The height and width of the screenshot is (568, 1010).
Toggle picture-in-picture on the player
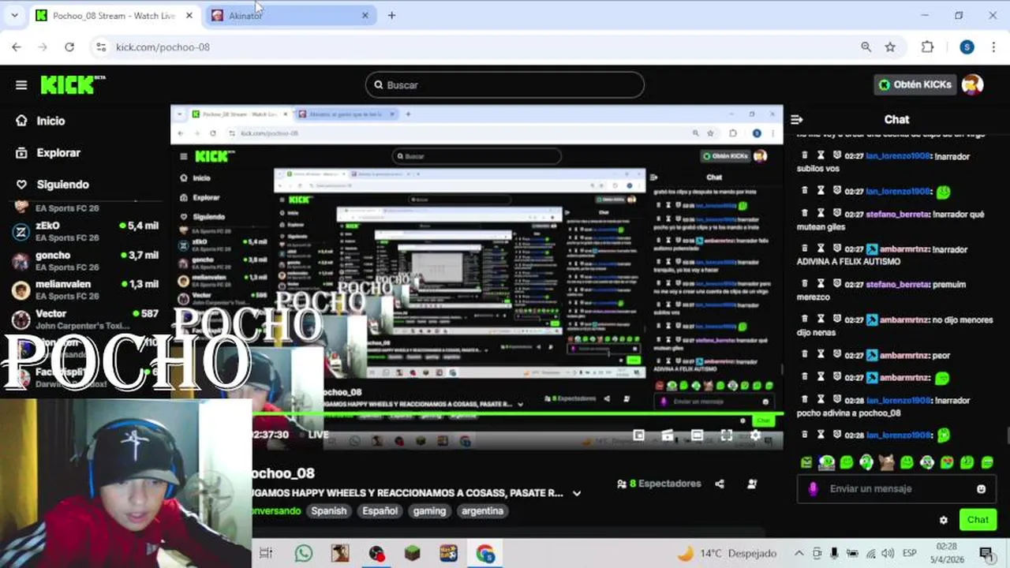coord(638,435)
